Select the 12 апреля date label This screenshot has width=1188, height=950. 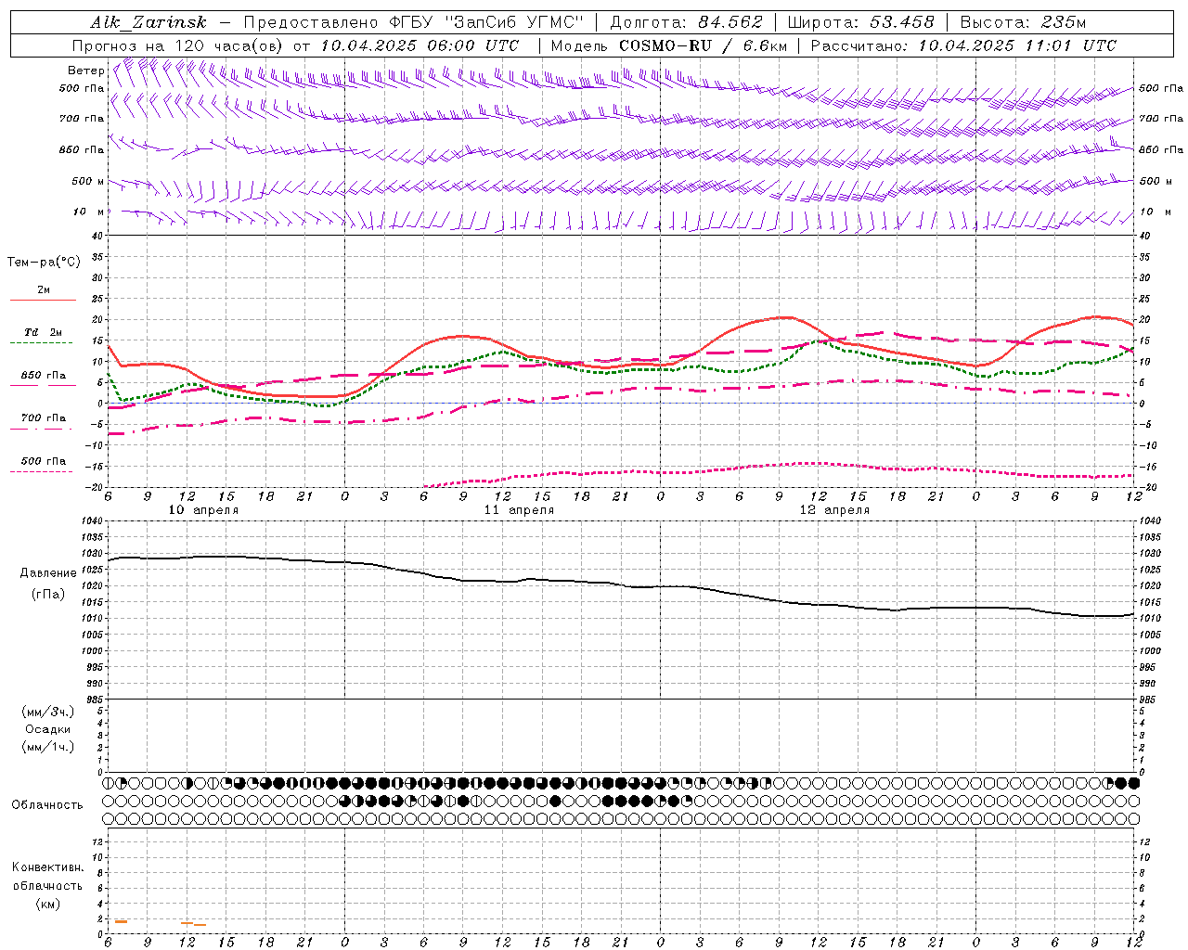(x=834, y=510)
